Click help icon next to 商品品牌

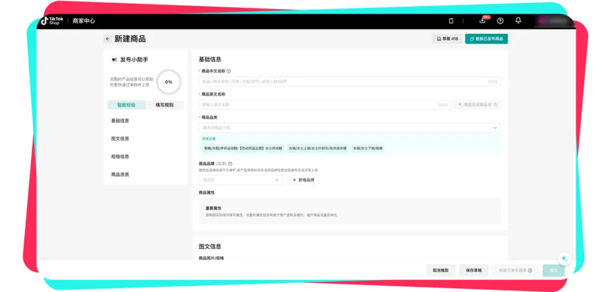(x=230, y=164)
